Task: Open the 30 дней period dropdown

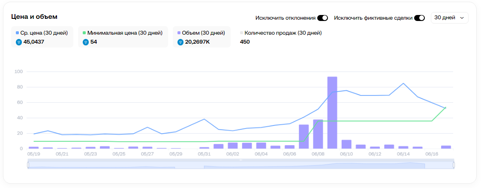Action: (449, 18)
